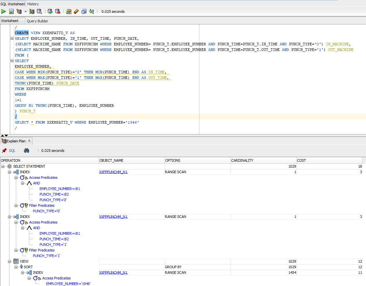Collapse the INDEX node nested under SORT
The width and height of the screenshot is (366, 286).
coord(23,273)
